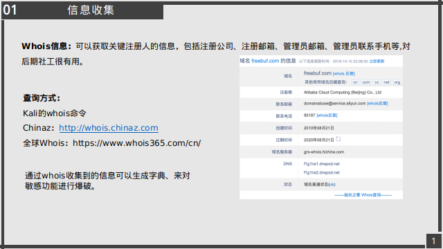
Task: Click the domainabuse@service.aliyun.com email text
Action: pyautogui.click(x=334, y=104)
